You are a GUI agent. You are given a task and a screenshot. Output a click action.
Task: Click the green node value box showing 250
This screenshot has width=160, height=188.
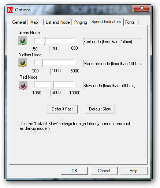tap(55, 49)
